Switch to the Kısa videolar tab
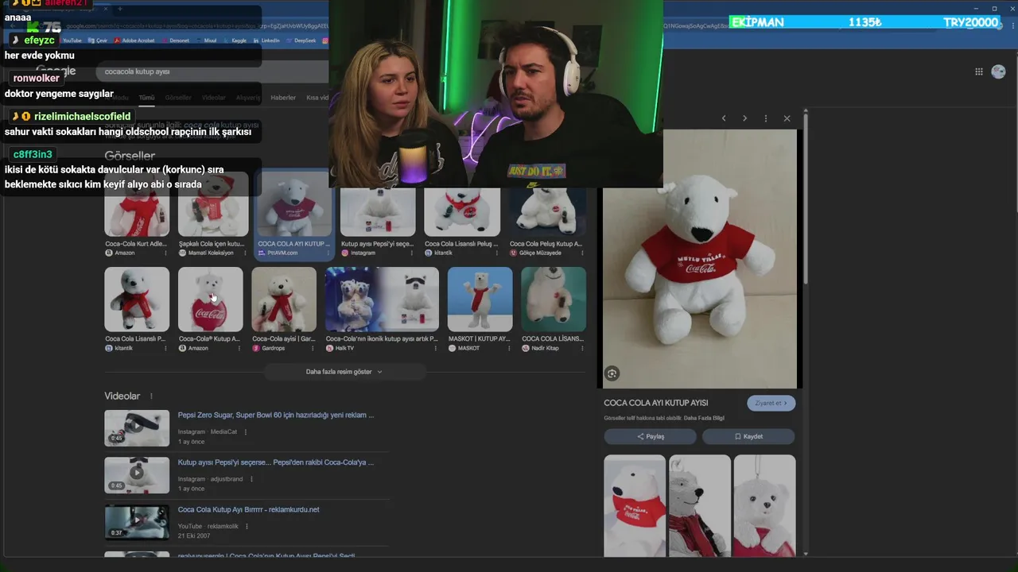This screenshot has width=1018, height=572. coord(317,98)
